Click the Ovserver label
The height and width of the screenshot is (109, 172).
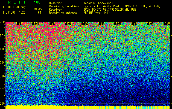click(56, 3)
